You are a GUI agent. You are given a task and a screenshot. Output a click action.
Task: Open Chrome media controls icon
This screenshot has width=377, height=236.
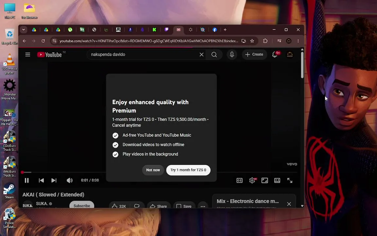coord(279,41)
